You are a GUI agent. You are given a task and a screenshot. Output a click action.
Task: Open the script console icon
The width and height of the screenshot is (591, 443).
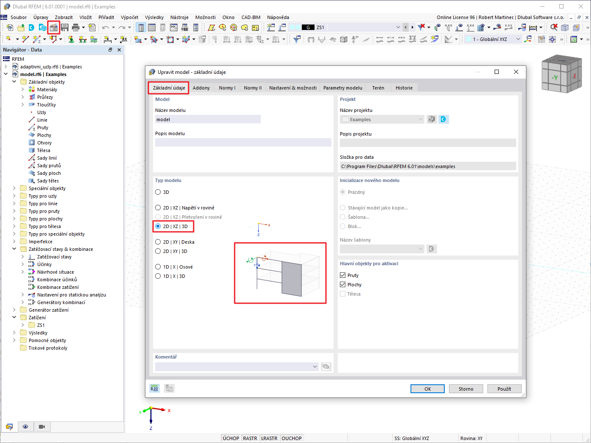174,27
